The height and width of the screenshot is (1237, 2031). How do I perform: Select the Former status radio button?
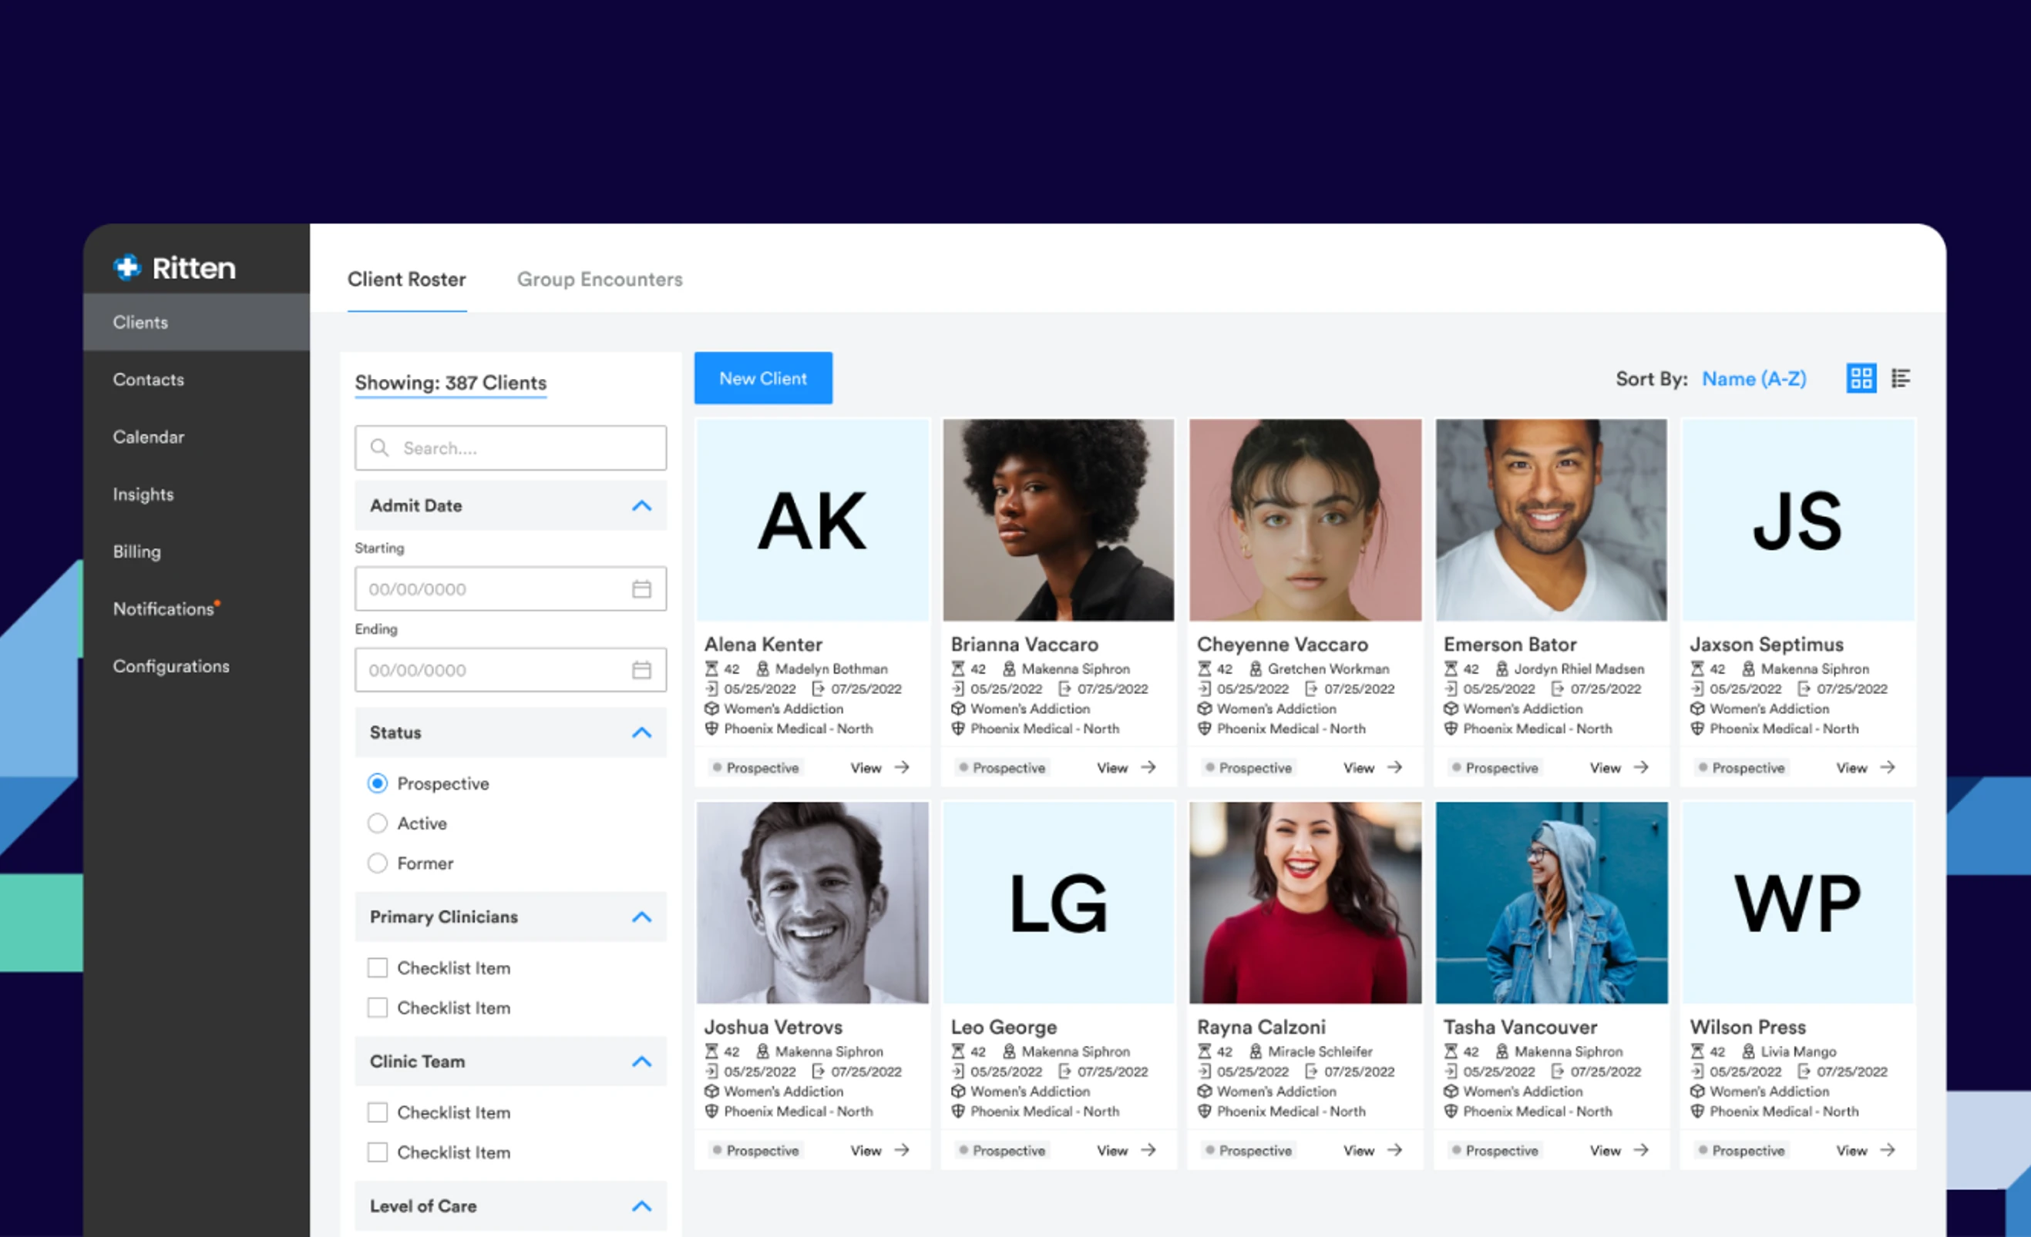click(x=378, y=863)
